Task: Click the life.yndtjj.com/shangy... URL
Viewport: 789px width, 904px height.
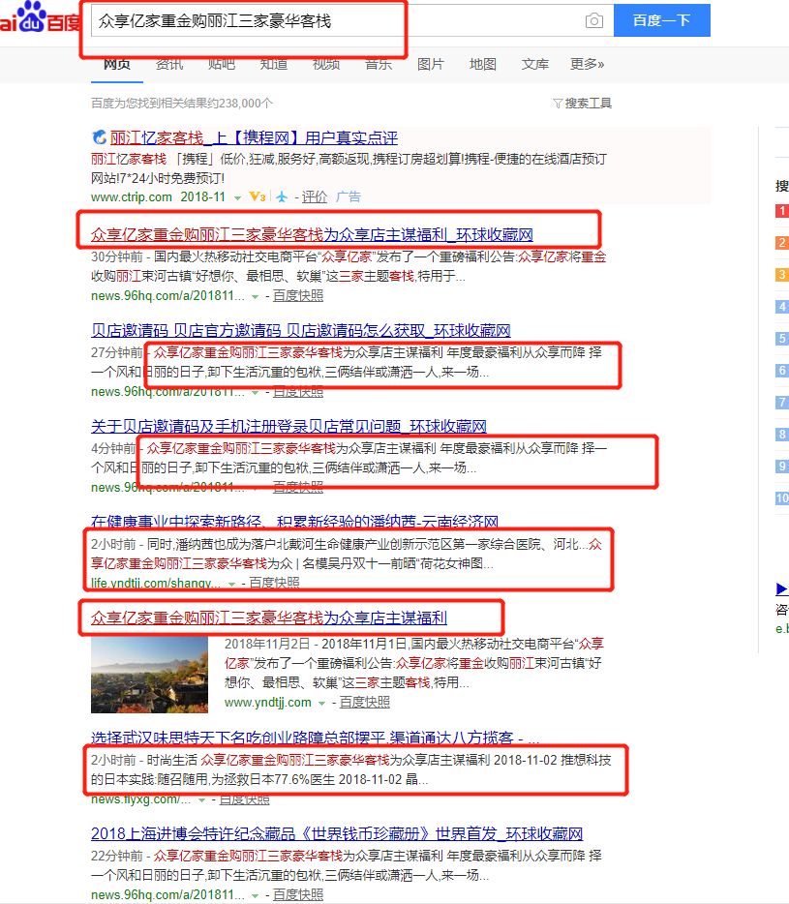Action: [156, 583]
